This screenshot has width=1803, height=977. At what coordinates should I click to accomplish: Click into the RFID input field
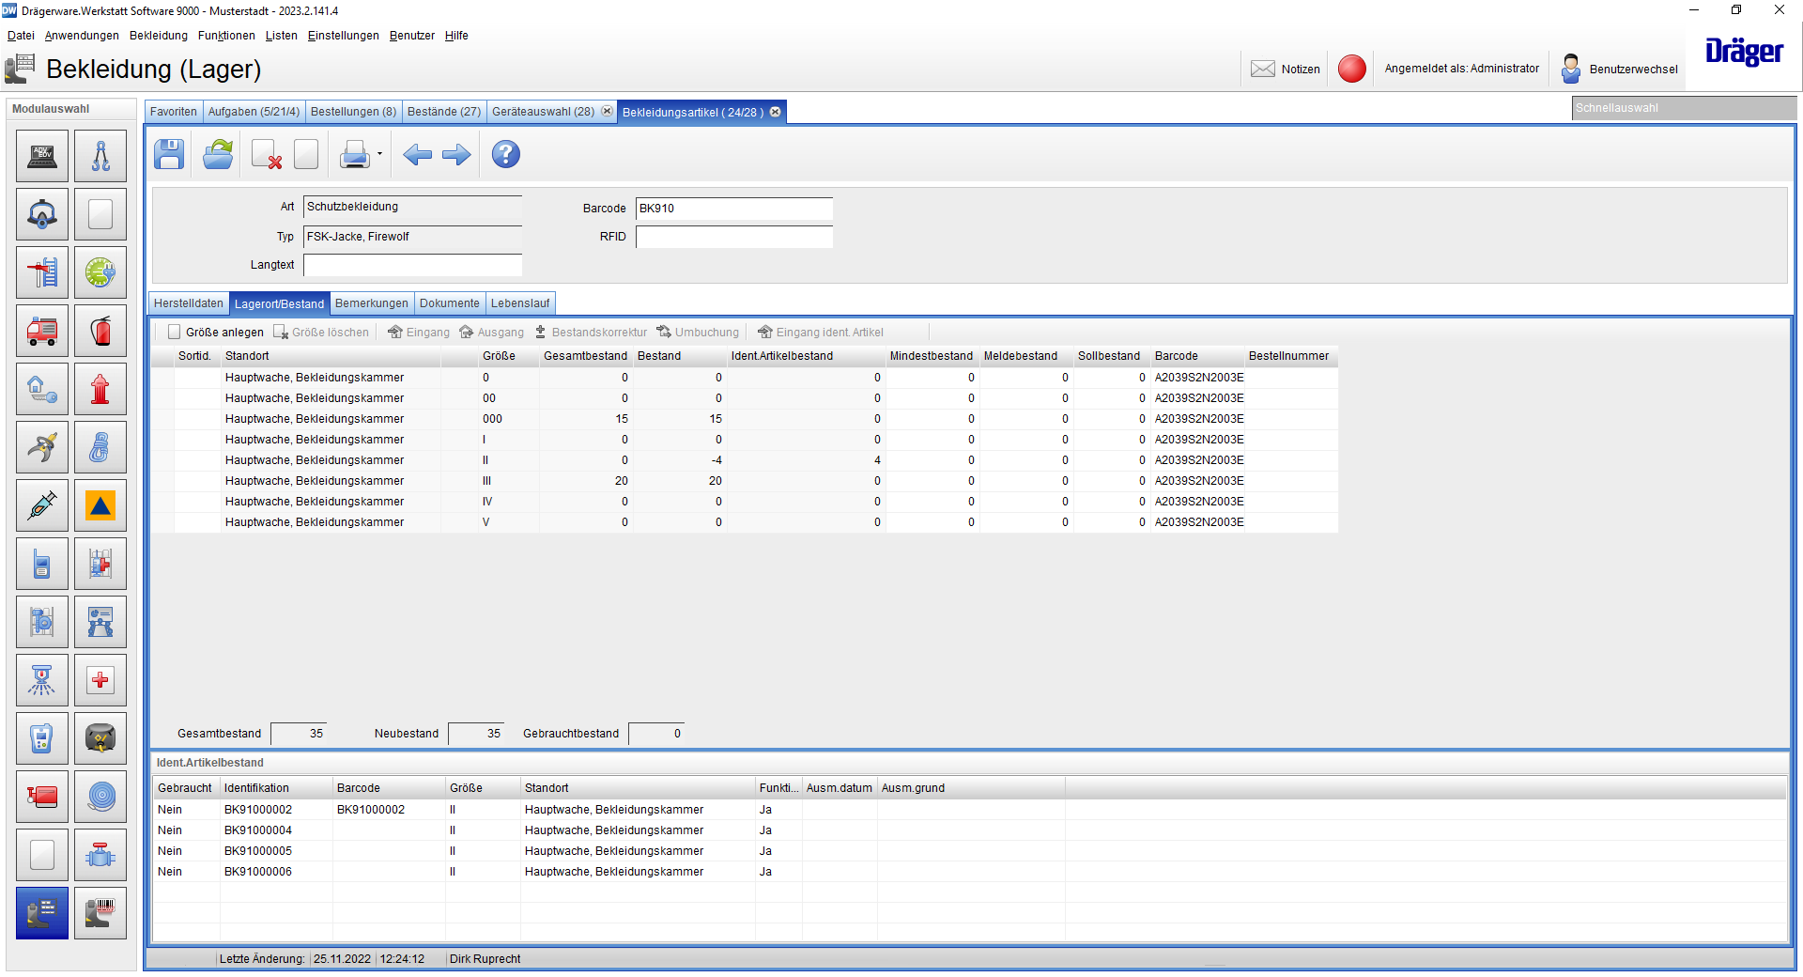click(x=733, y=237)
